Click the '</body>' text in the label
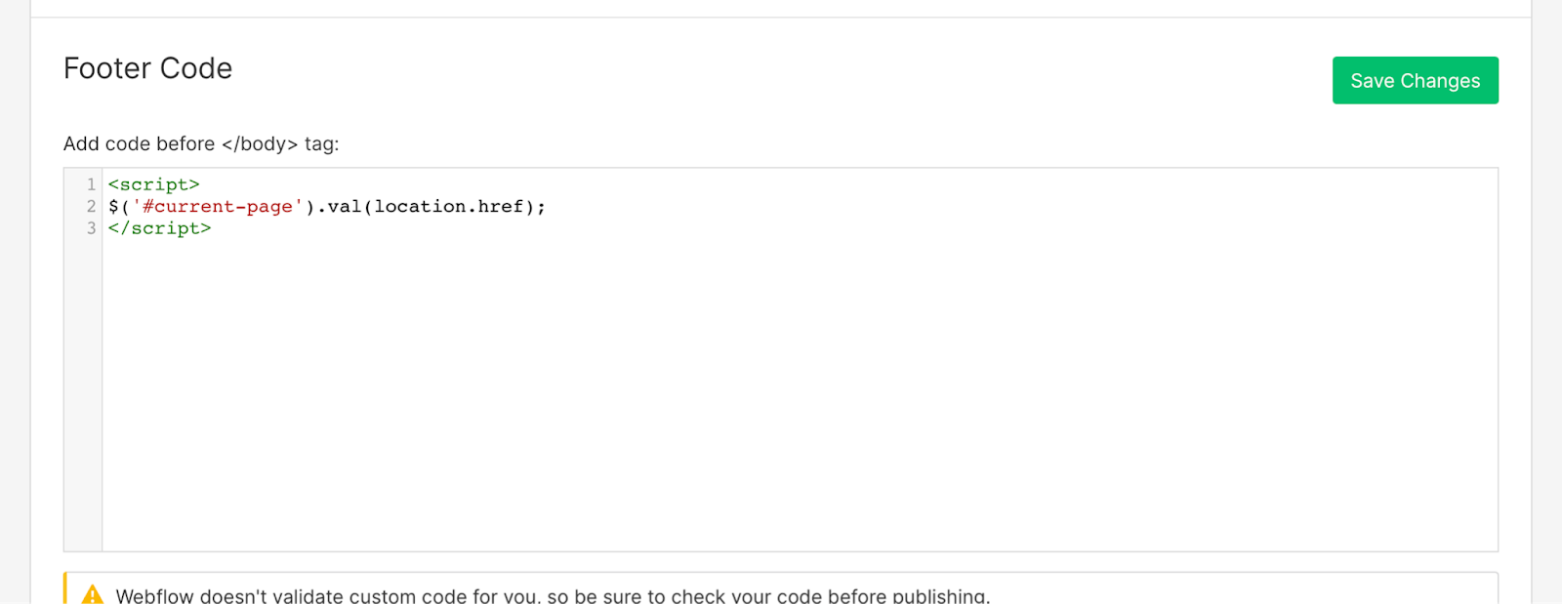Viewport: 1562px width, 604px height. [260, 144]
